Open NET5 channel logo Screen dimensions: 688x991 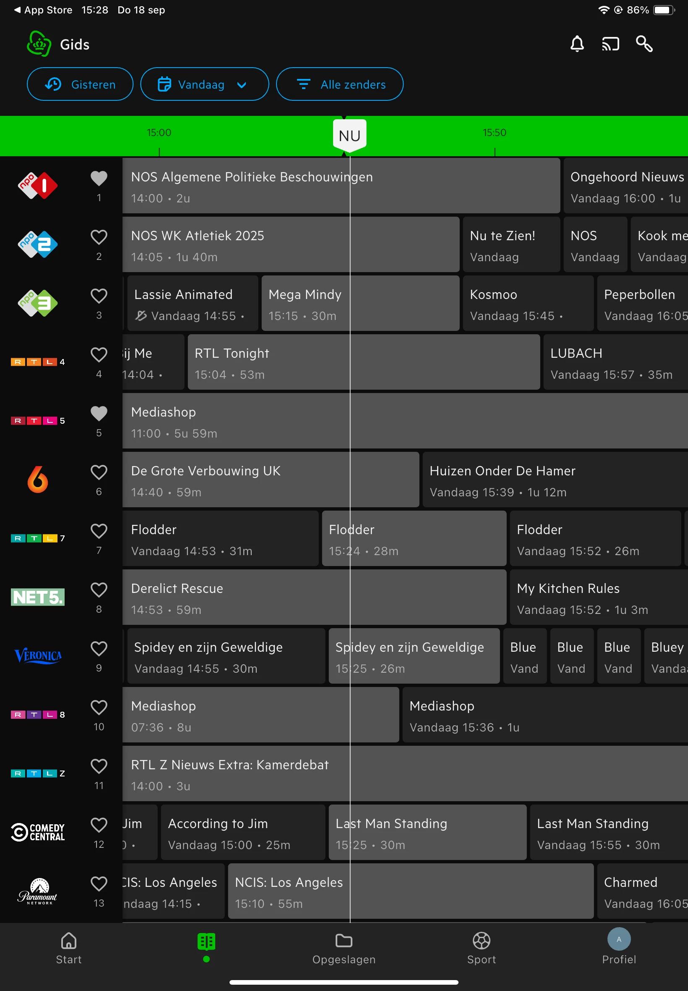click(x=38, y=597)
